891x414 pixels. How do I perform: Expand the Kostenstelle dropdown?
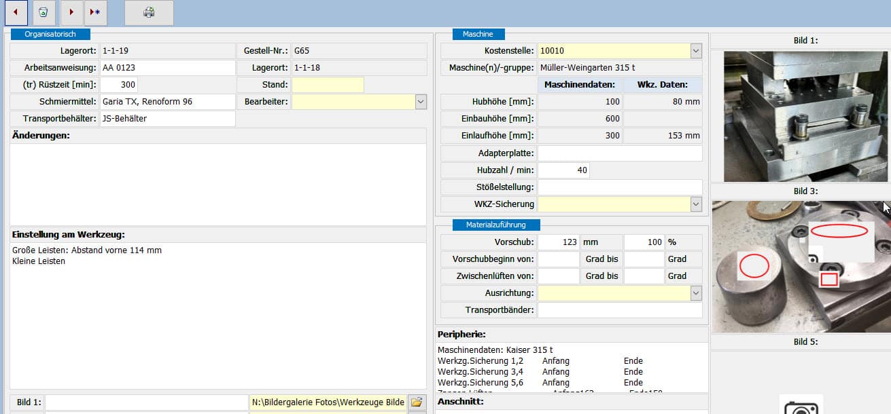[x=695, y=51]
